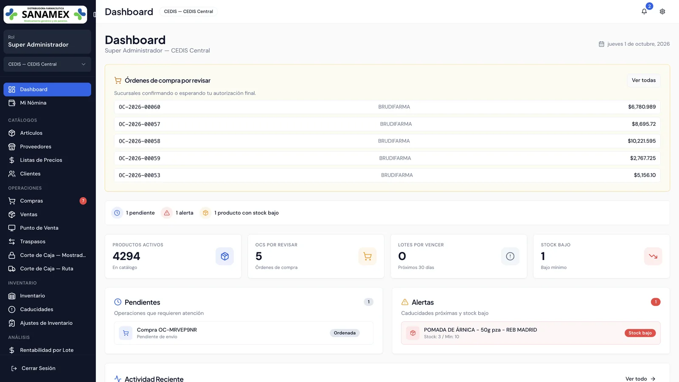
Task: Click the SANAMEX logo
Action: click(x=45, y=14)
